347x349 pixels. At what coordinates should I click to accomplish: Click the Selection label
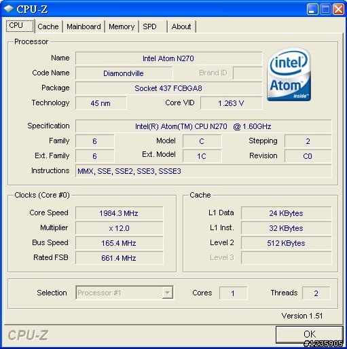(x=52, y=293)
